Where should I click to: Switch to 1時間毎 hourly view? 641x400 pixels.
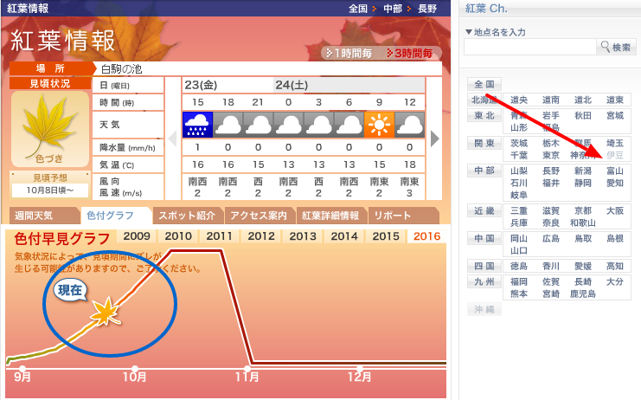349,53
